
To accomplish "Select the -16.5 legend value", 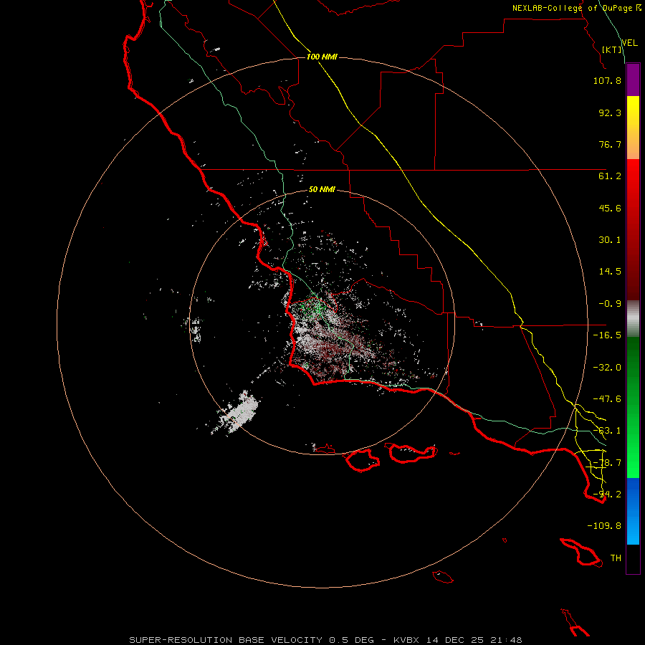I will [607, 335].
